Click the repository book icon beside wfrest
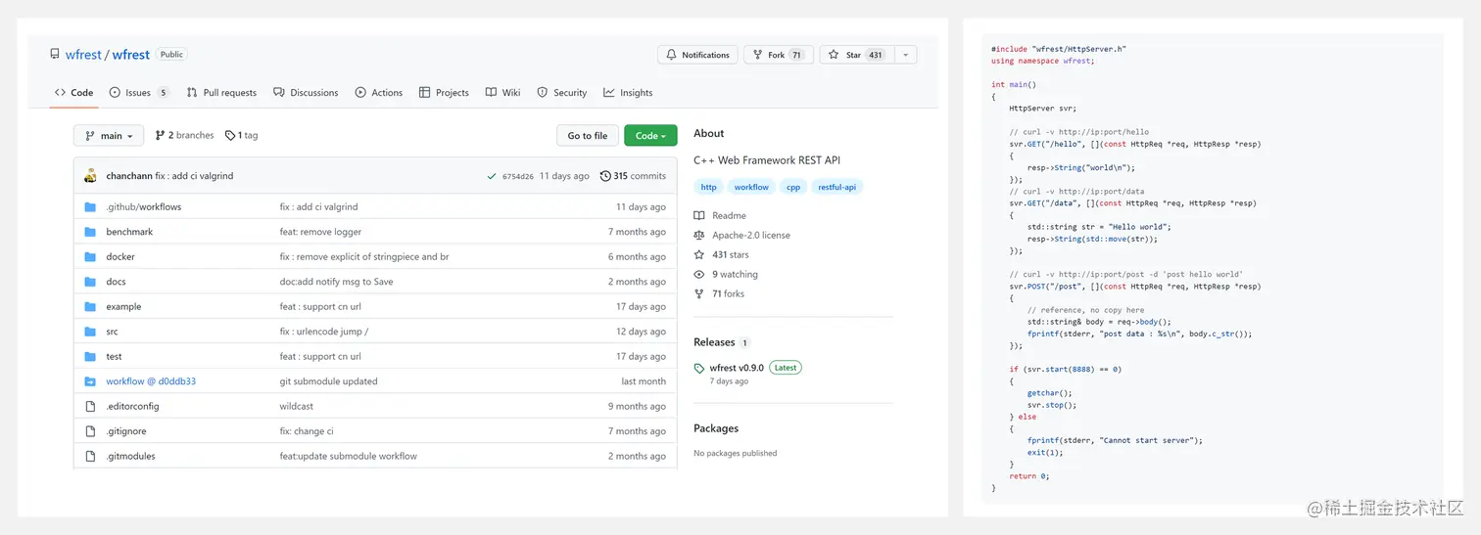1481x535 pixels. 55,55
